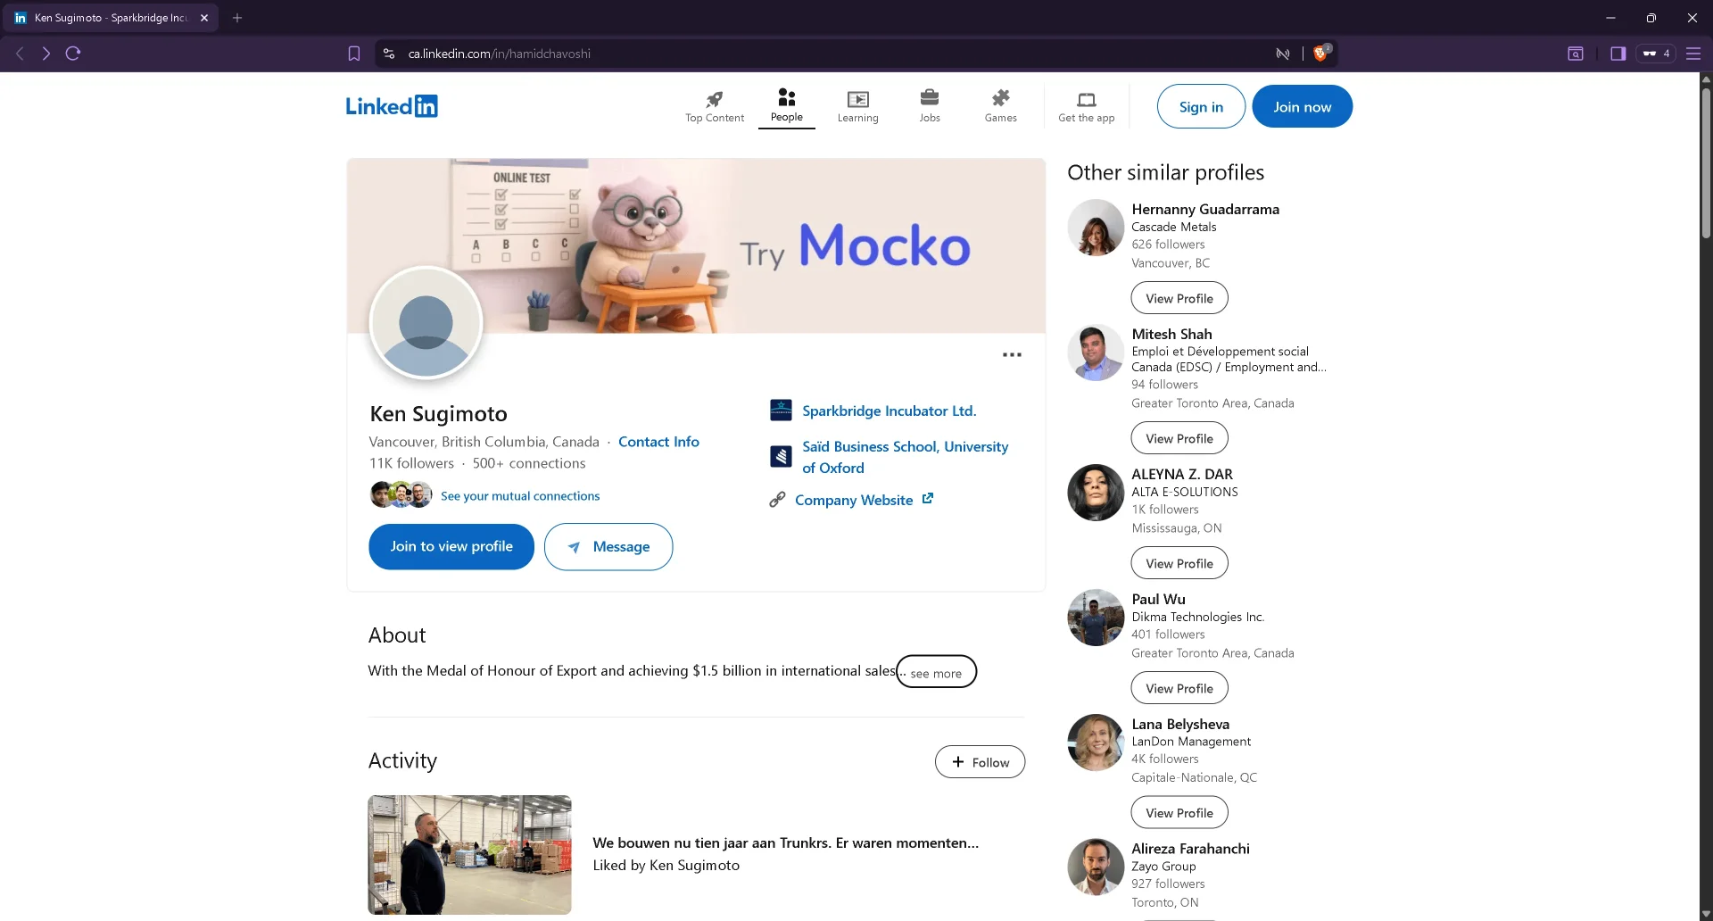Open Alireza Farahanchi's profile name
The image size is (1713, 921).
pos(1190,849)
